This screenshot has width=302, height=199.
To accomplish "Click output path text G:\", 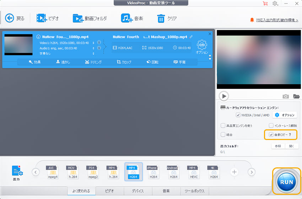I will pos(222,152).
